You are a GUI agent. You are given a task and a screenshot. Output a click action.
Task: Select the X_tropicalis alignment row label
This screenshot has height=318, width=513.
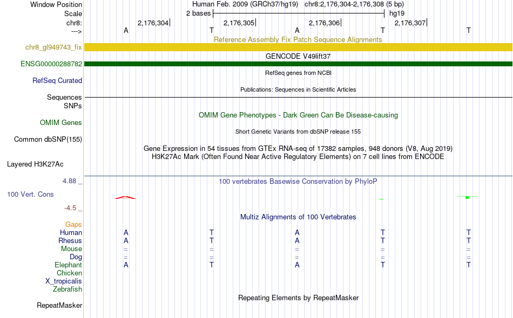point(64,281)
